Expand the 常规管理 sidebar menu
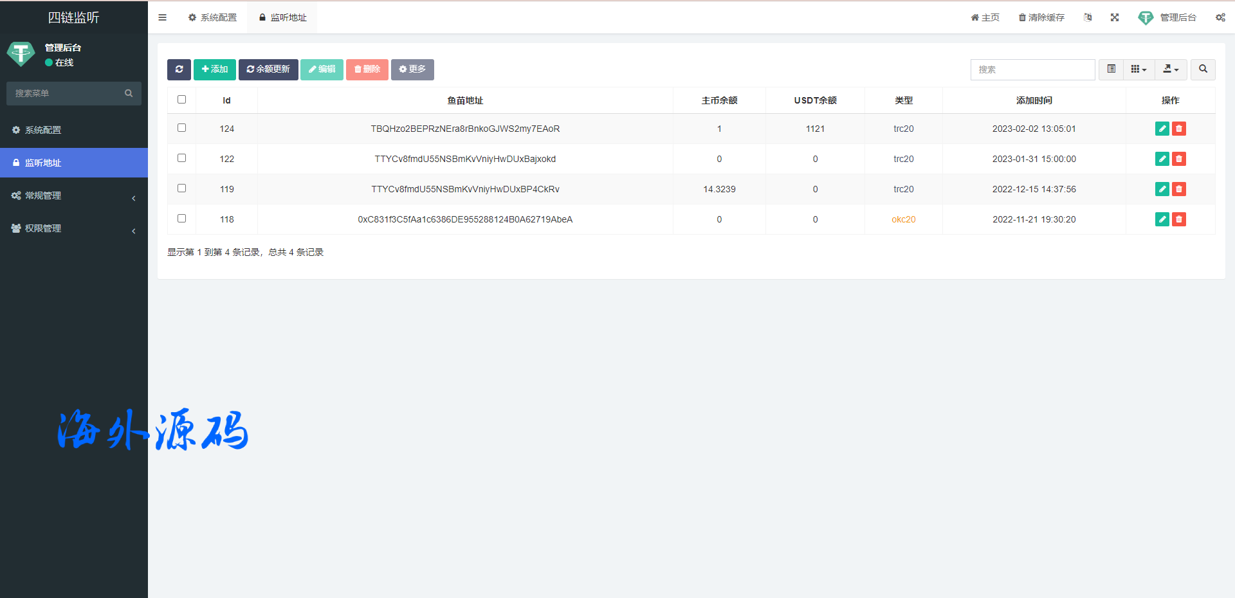Viewport: 1235px width, 598px height. click(x=74, y=195)
